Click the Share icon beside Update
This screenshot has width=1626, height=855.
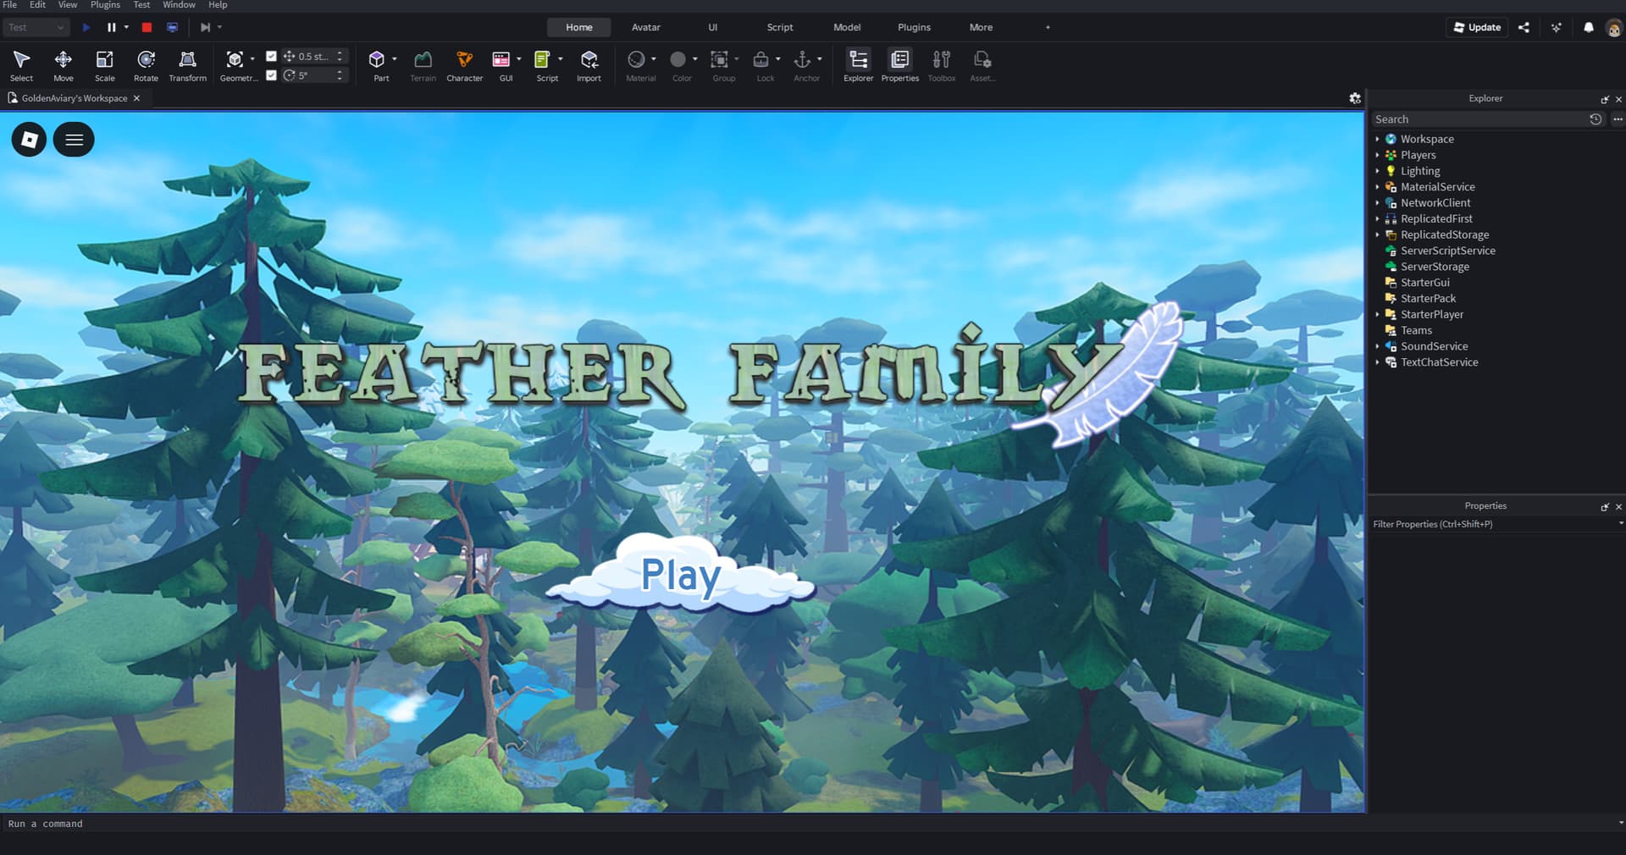(1524, 28)
